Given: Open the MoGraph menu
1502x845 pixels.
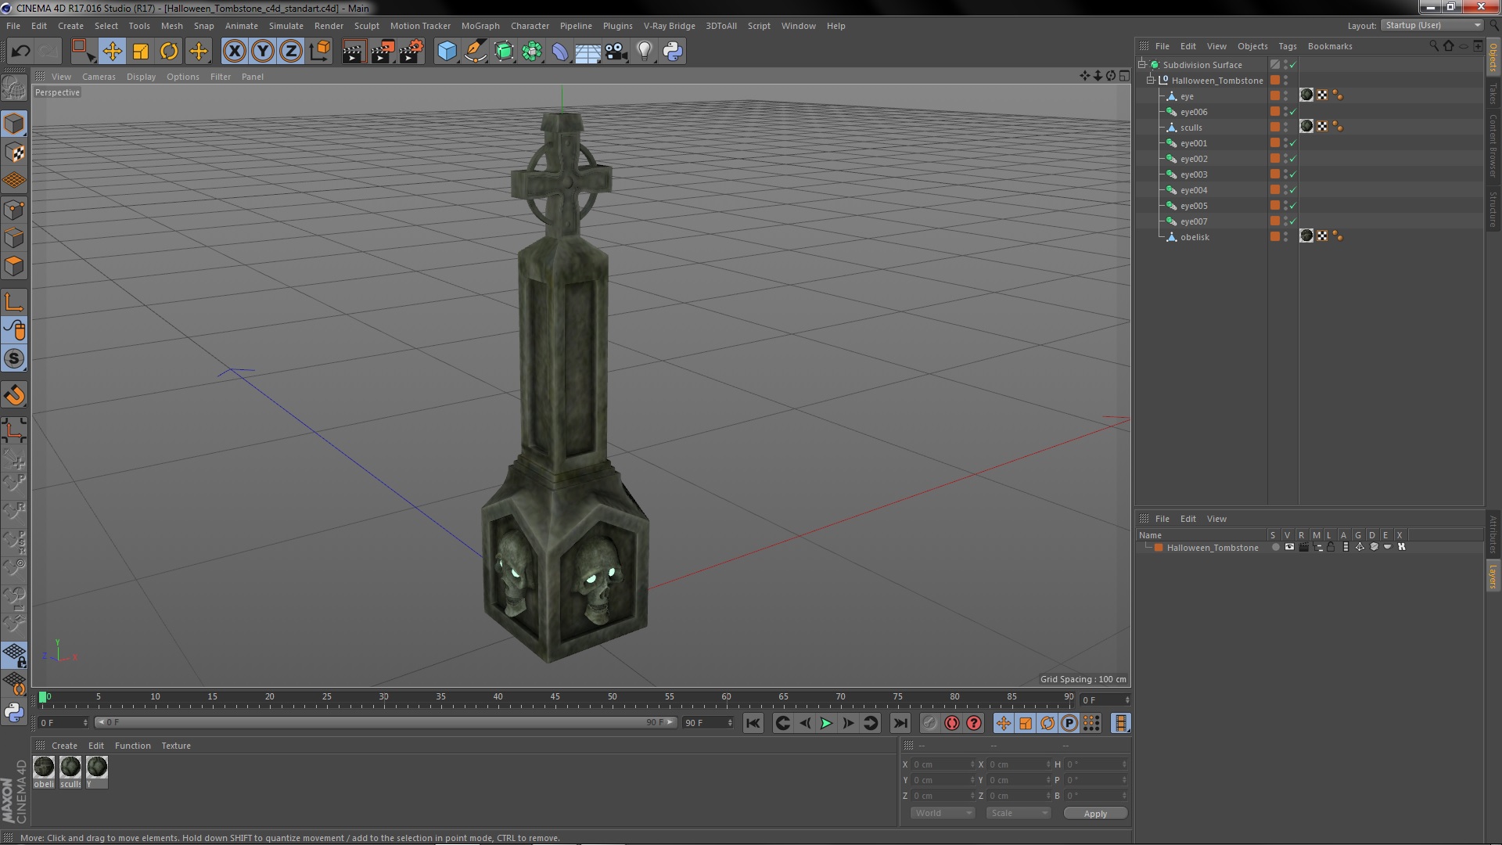Looking at the screenshot, I should 480,26.
